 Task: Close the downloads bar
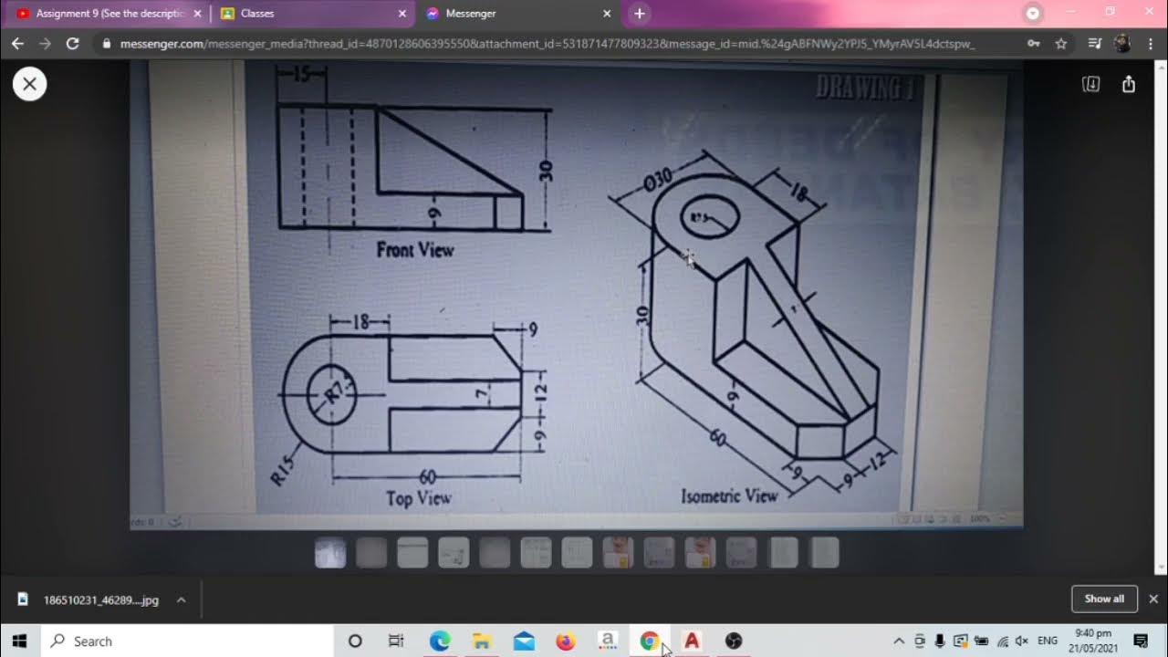(1153, 599)
